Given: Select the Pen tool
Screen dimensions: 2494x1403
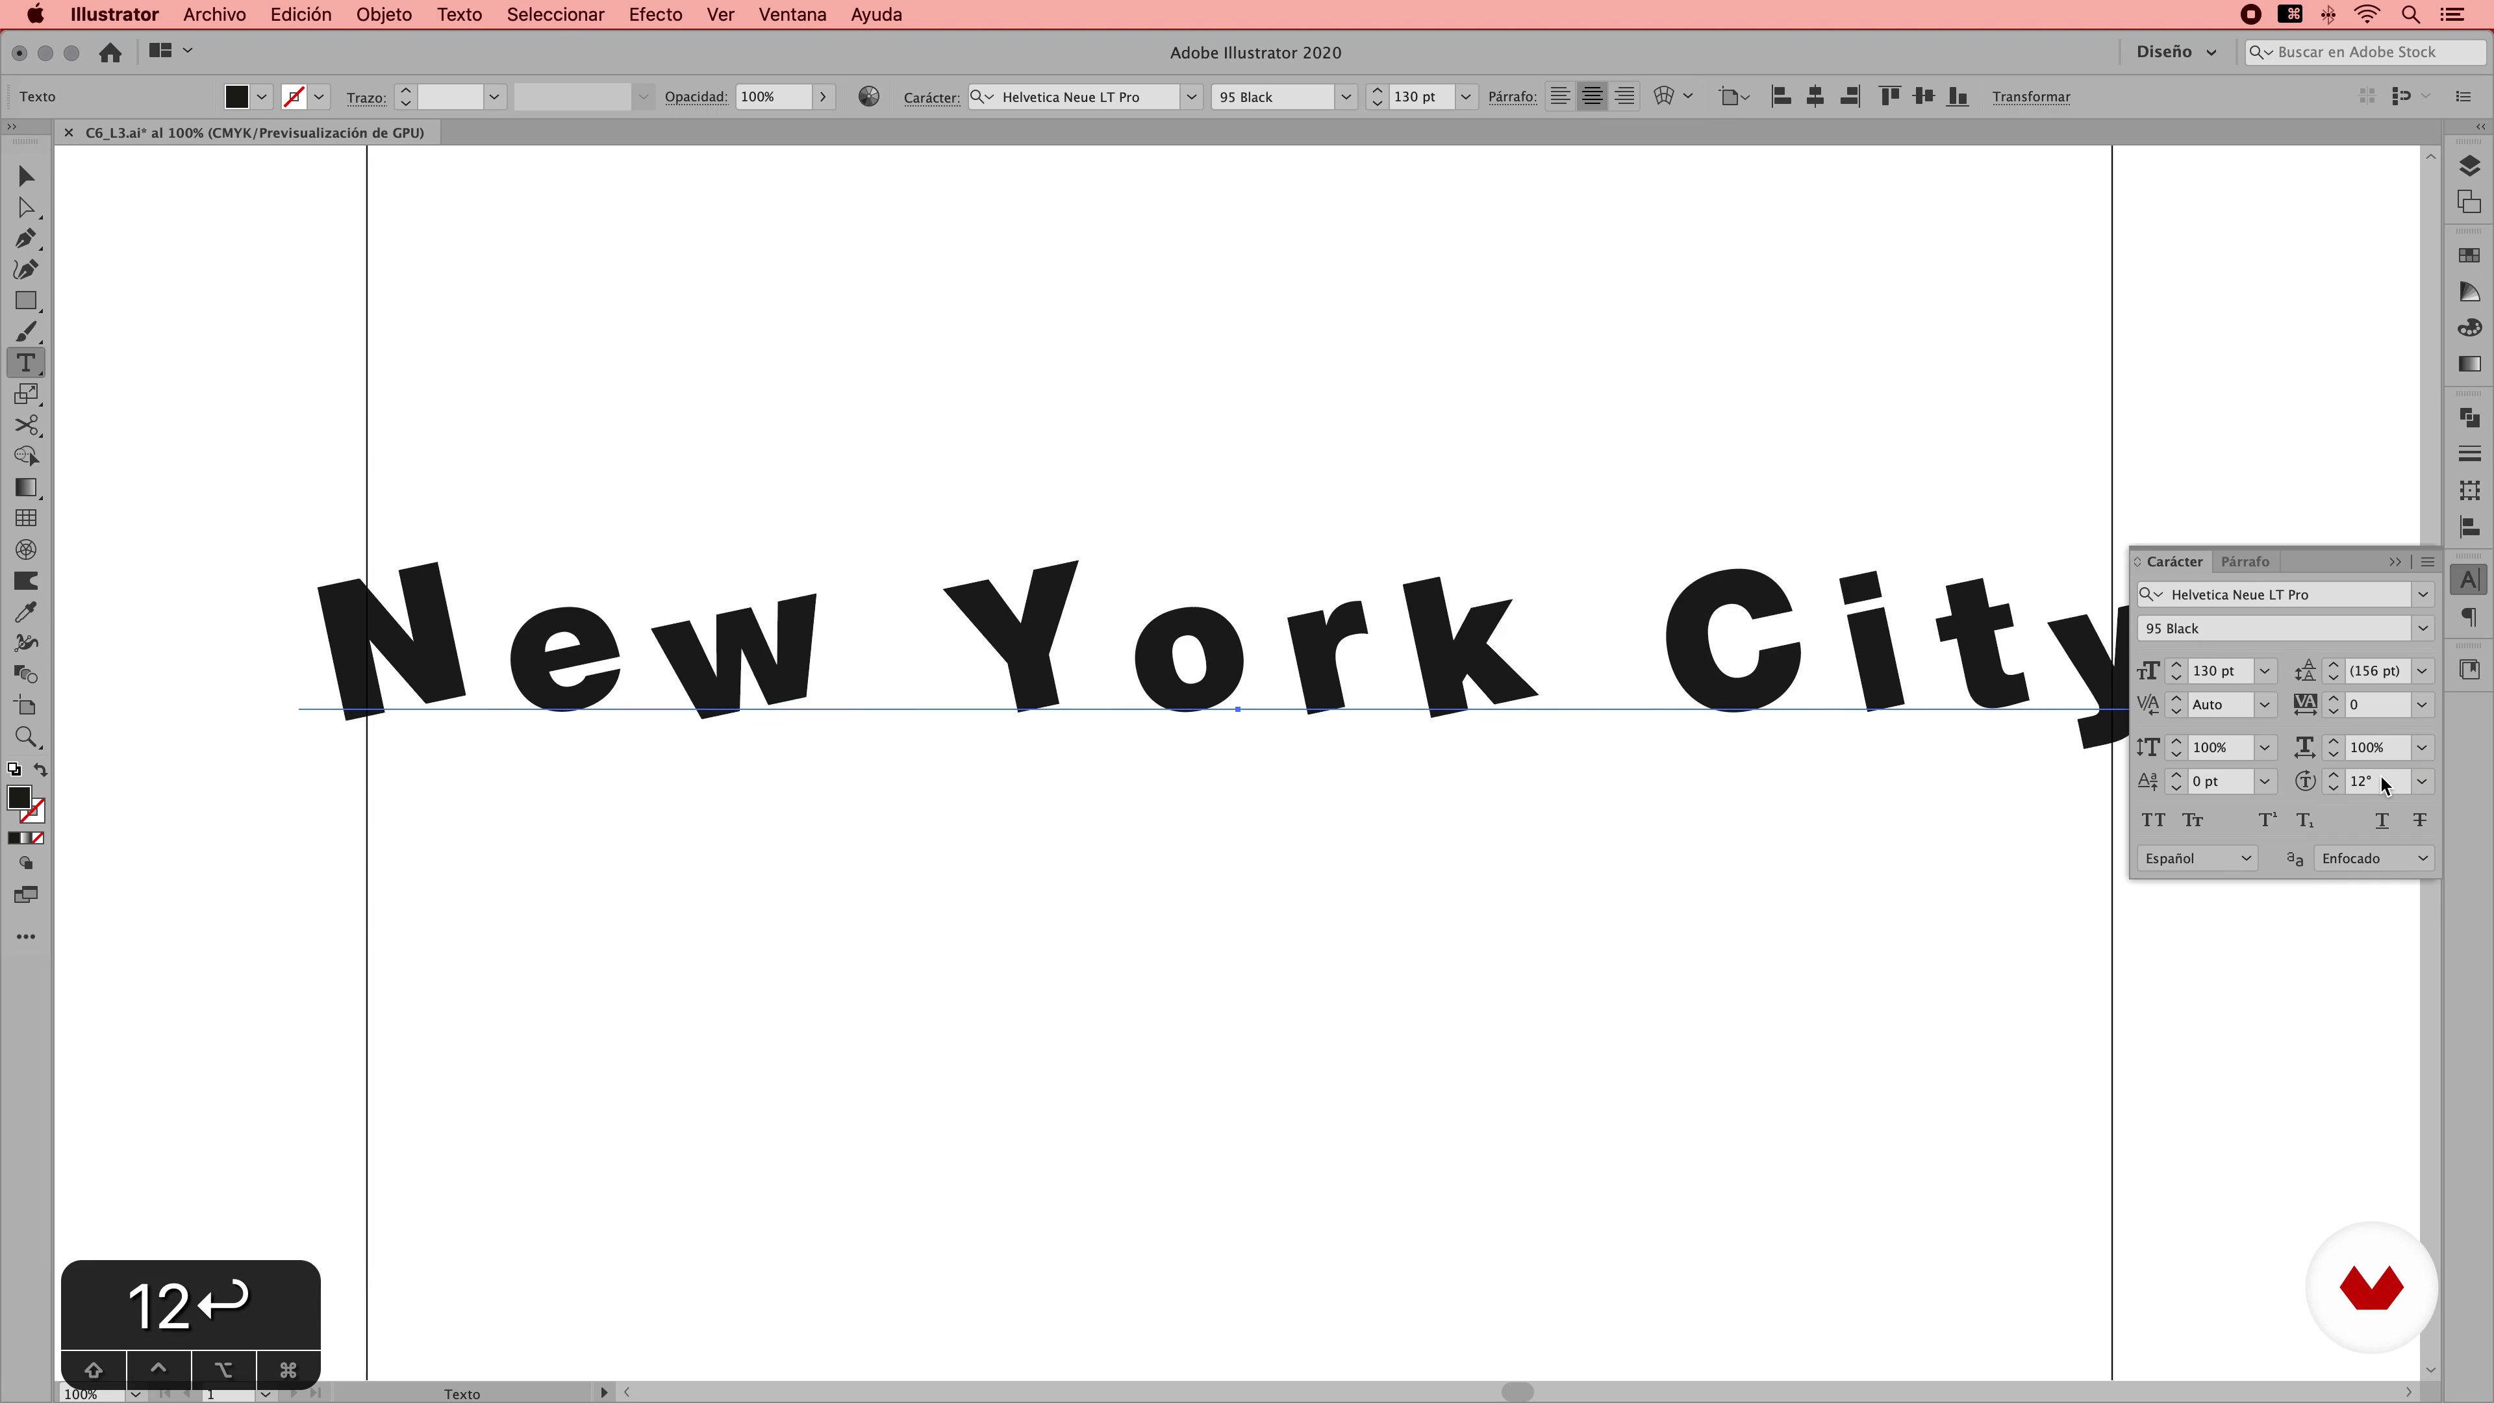Looking at the screenshot, I should tap(26, 238).
